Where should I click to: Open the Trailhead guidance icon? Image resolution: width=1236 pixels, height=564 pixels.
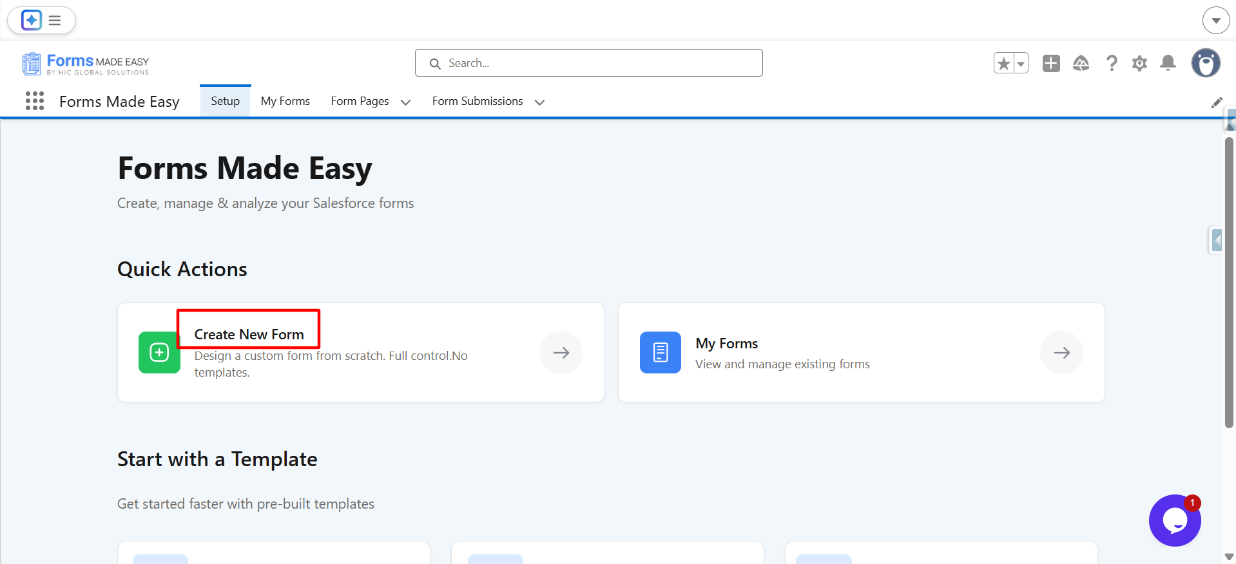click(1081, 63)
